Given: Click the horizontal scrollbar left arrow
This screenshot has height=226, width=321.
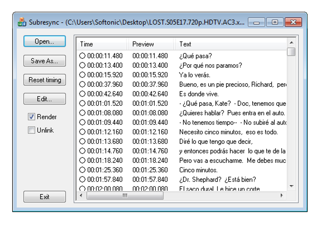Looking at the screenshot, I should click(81, 195).
